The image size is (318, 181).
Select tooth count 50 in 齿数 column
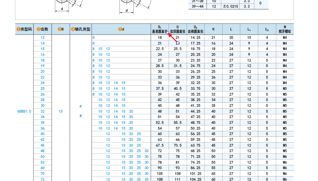click(42, 157)
